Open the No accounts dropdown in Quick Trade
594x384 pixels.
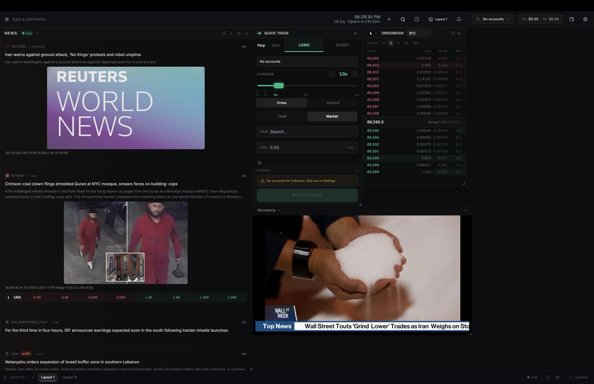click(307, 62)
